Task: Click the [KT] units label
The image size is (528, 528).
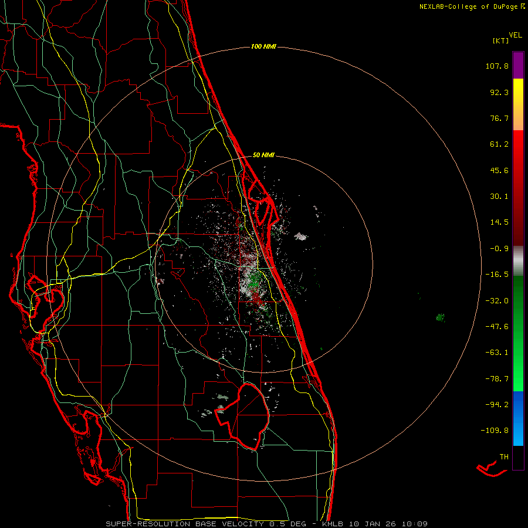Action: click(x=500, y=40)
